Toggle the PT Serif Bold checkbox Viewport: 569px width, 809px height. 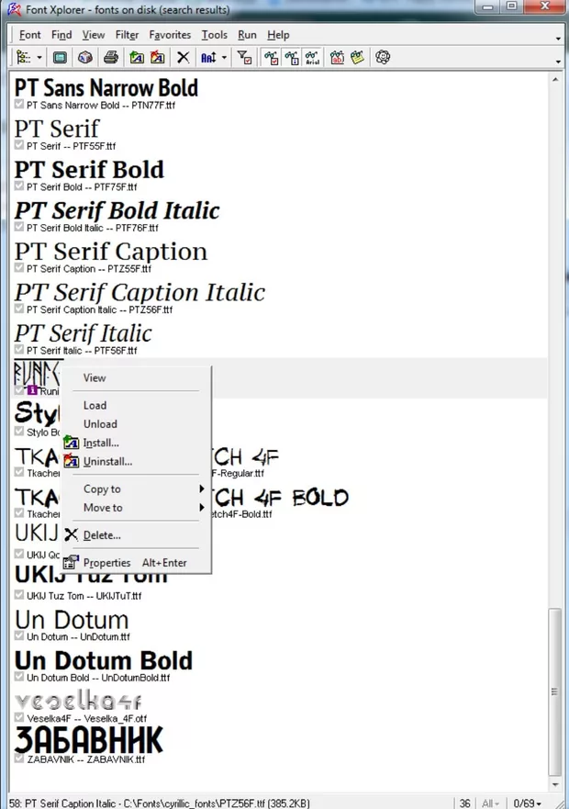click(19, 186)
